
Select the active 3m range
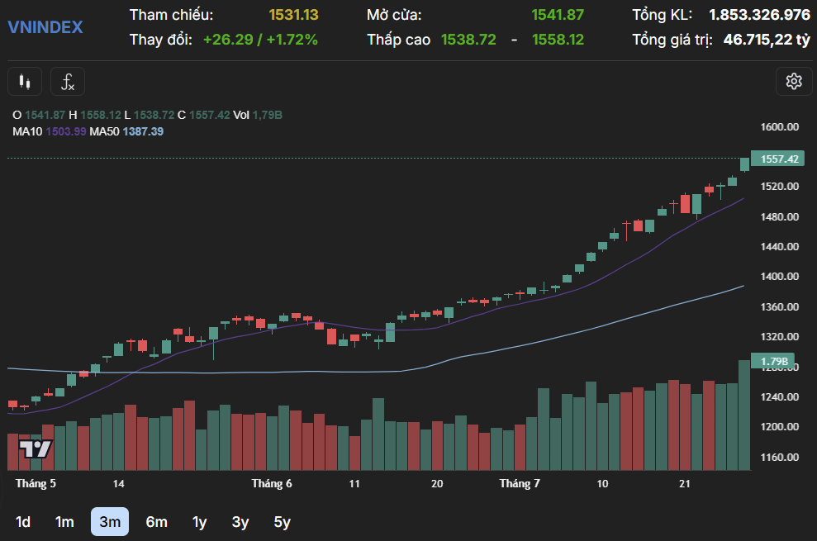[x=109, y=521]
